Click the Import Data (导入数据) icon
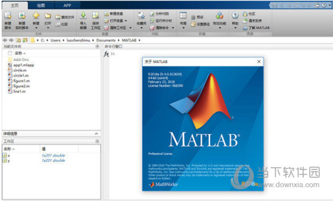Viewport: 333px width, 201px height. coord(83,16)
